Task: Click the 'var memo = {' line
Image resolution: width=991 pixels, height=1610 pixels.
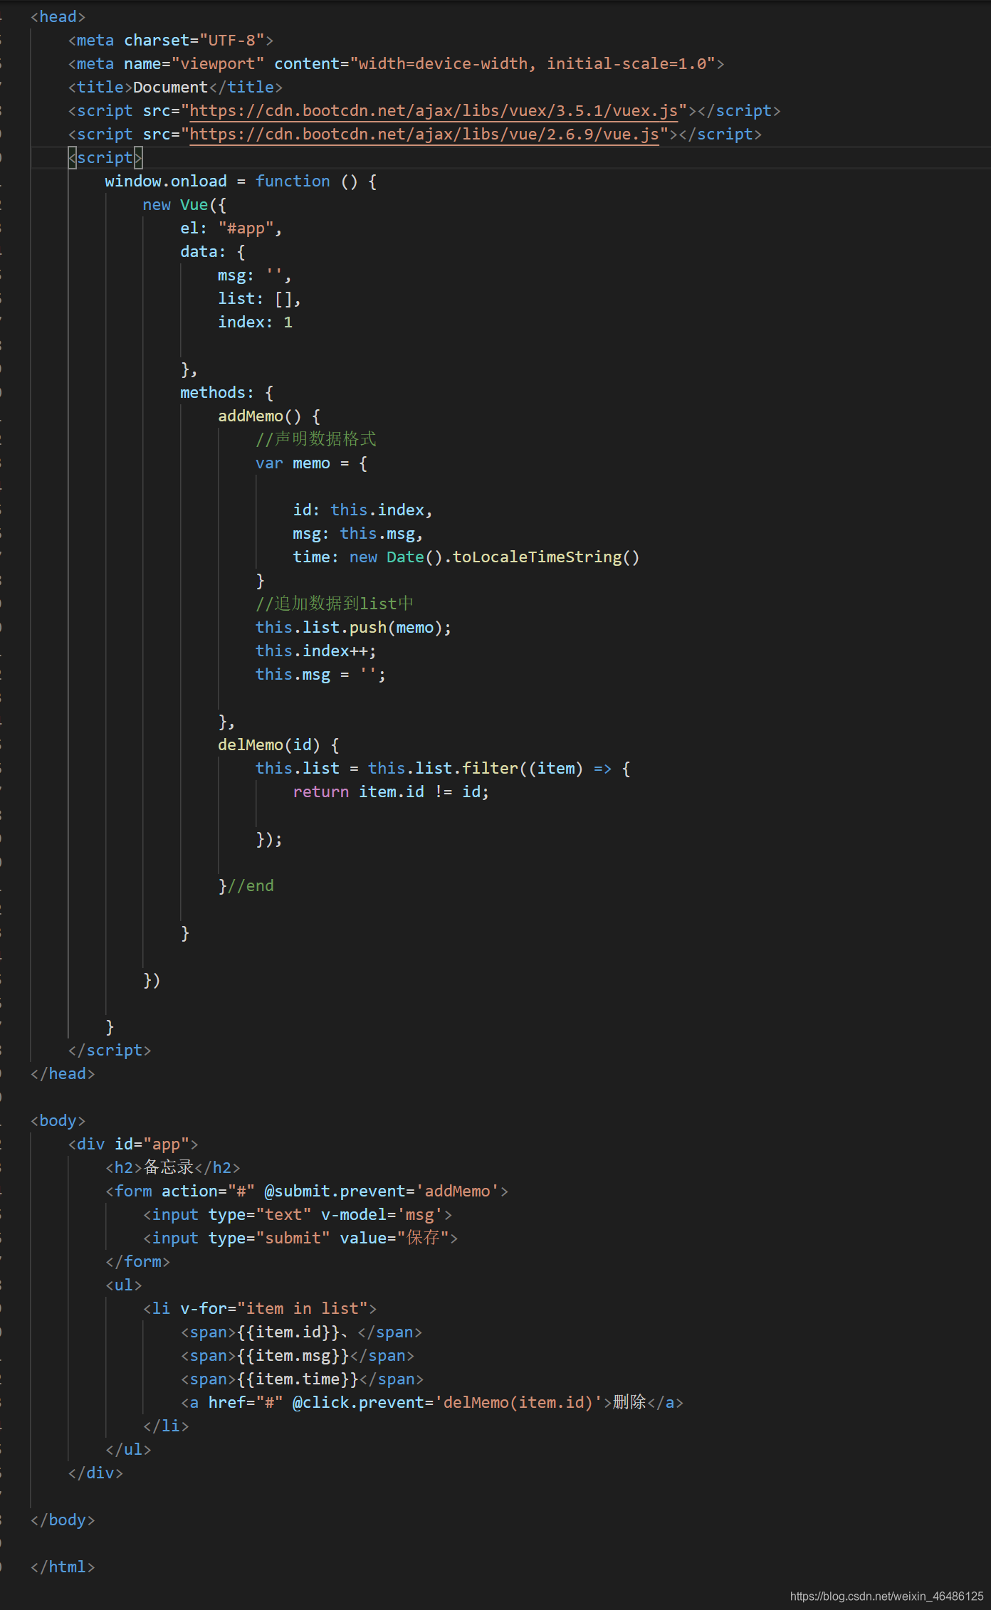Action: pyautogui.click(x=312, y=463)
